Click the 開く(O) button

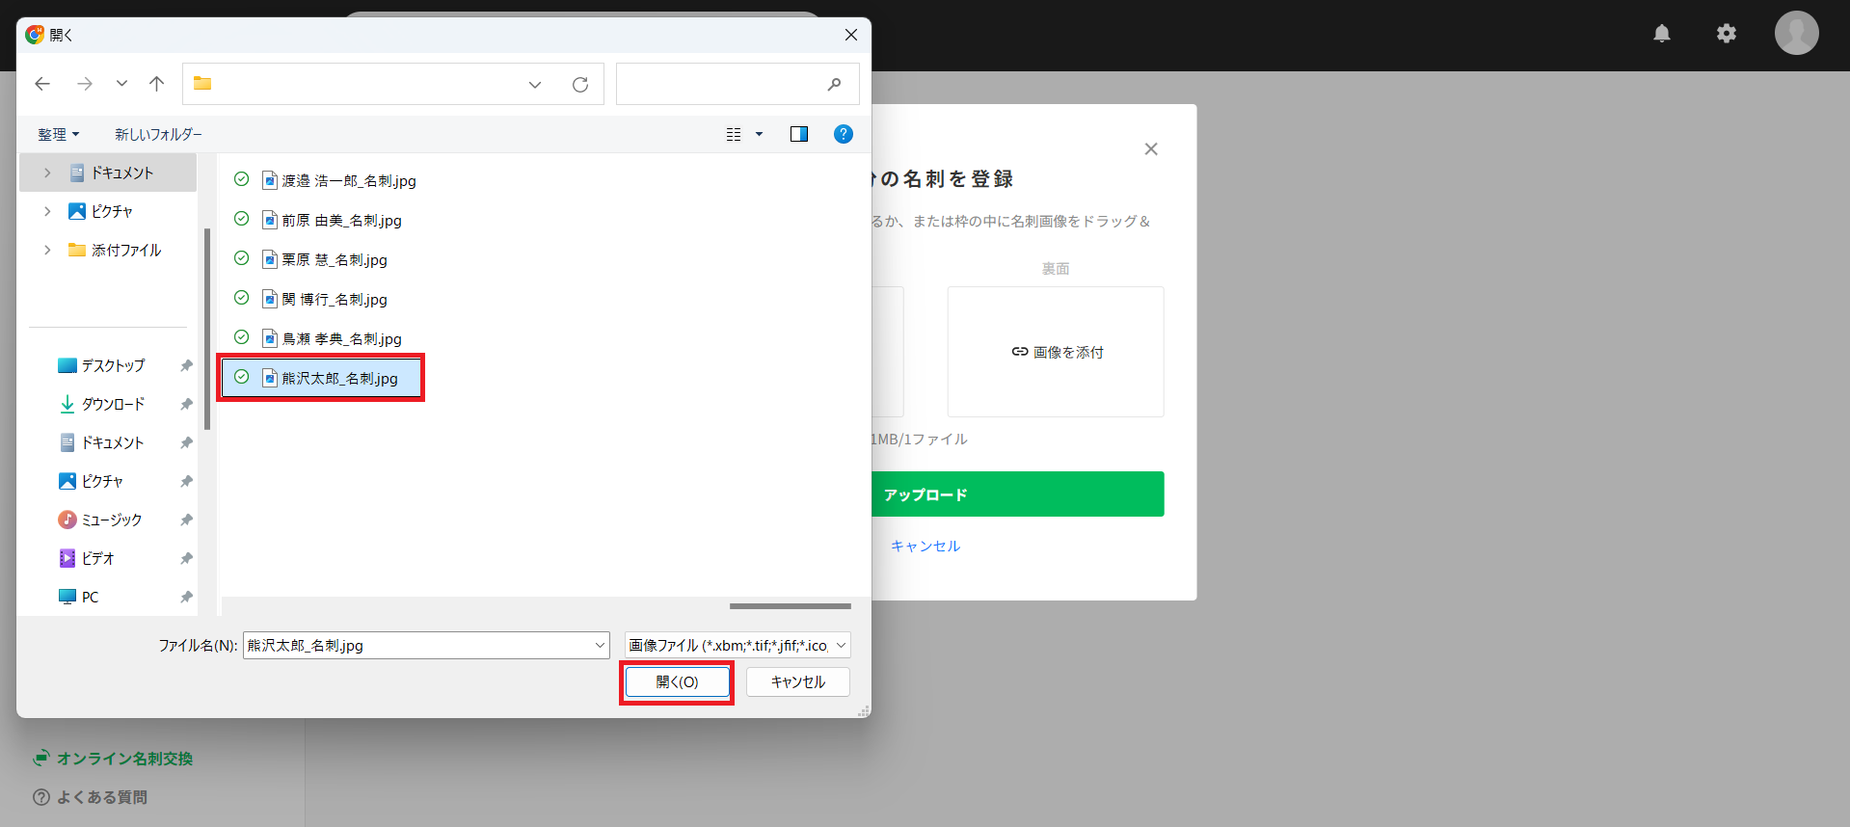click(x=677, y=681)
